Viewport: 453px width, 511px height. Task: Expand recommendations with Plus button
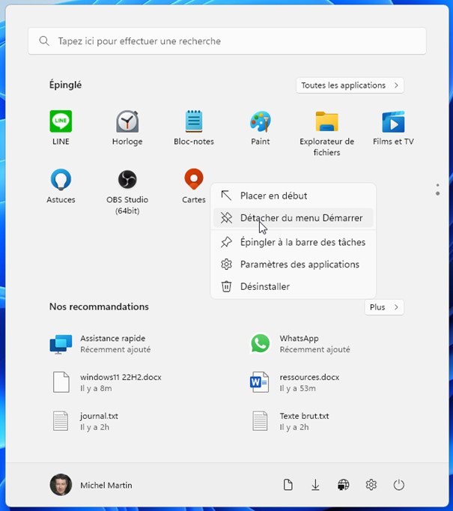tap(384, 307)
